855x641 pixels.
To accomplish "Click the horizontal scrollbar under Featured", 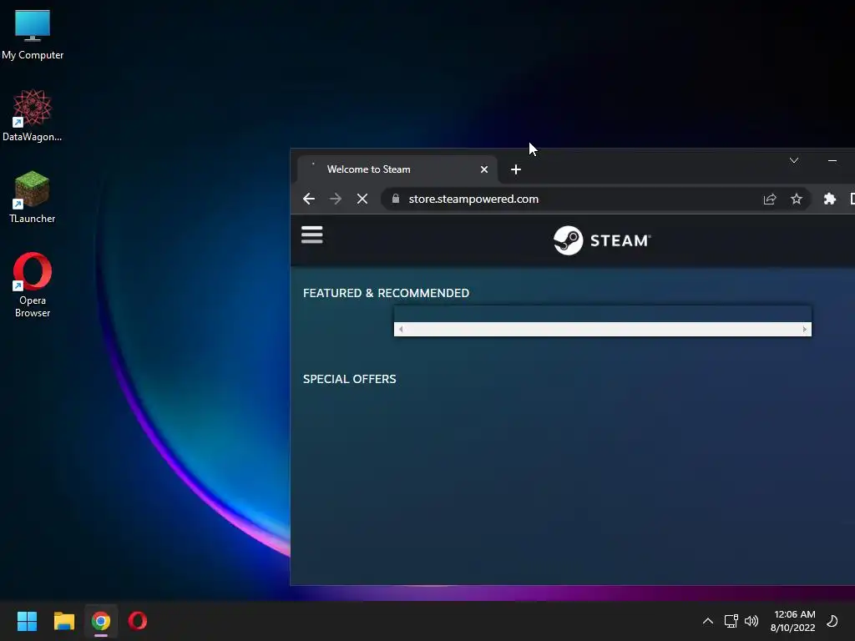I will (x=603, y=329).
